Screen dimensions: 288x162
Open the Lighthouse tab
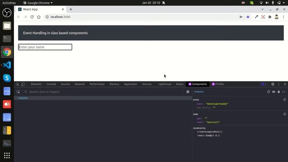(x=165, y=84)
